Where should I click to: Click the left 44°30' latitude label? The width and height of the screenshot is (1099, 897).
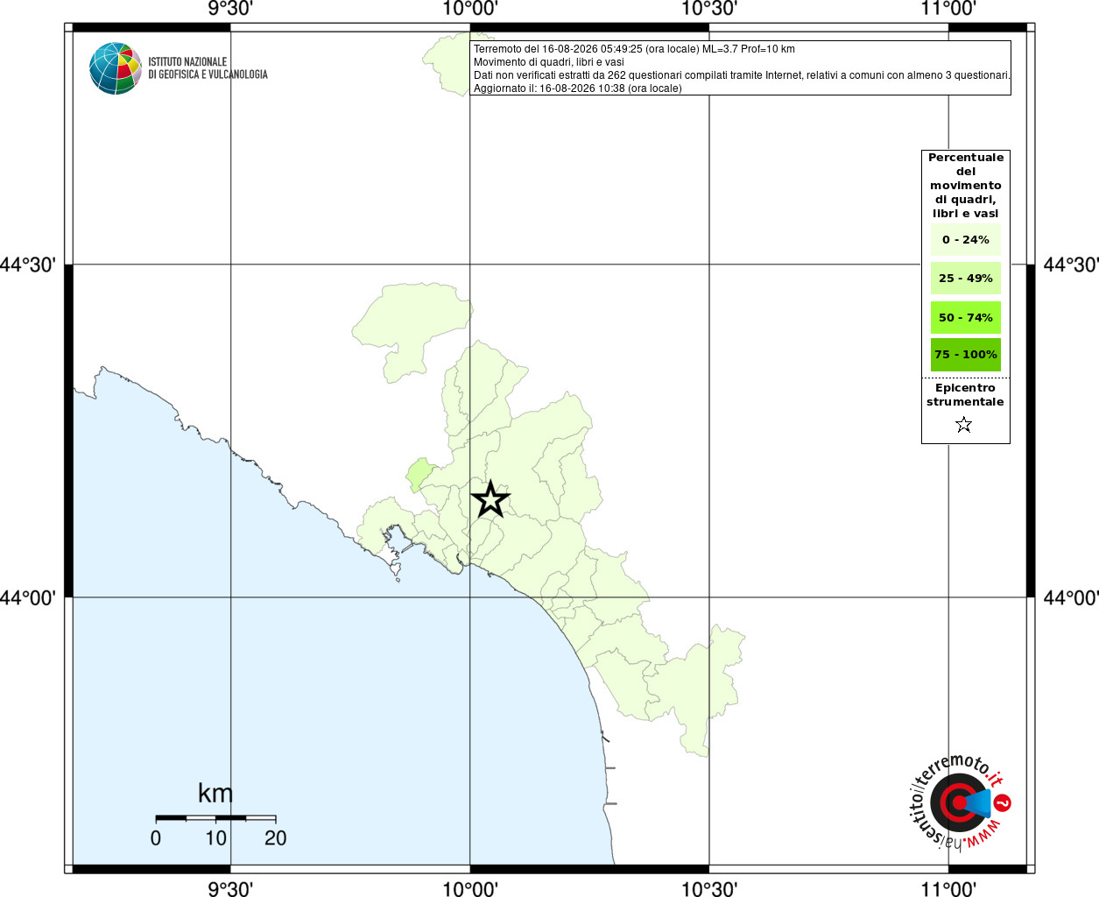point(28,265)
